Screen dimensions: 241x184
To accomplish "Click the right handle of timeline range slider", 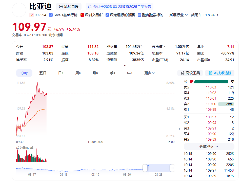I will click(x=172, y=168).
